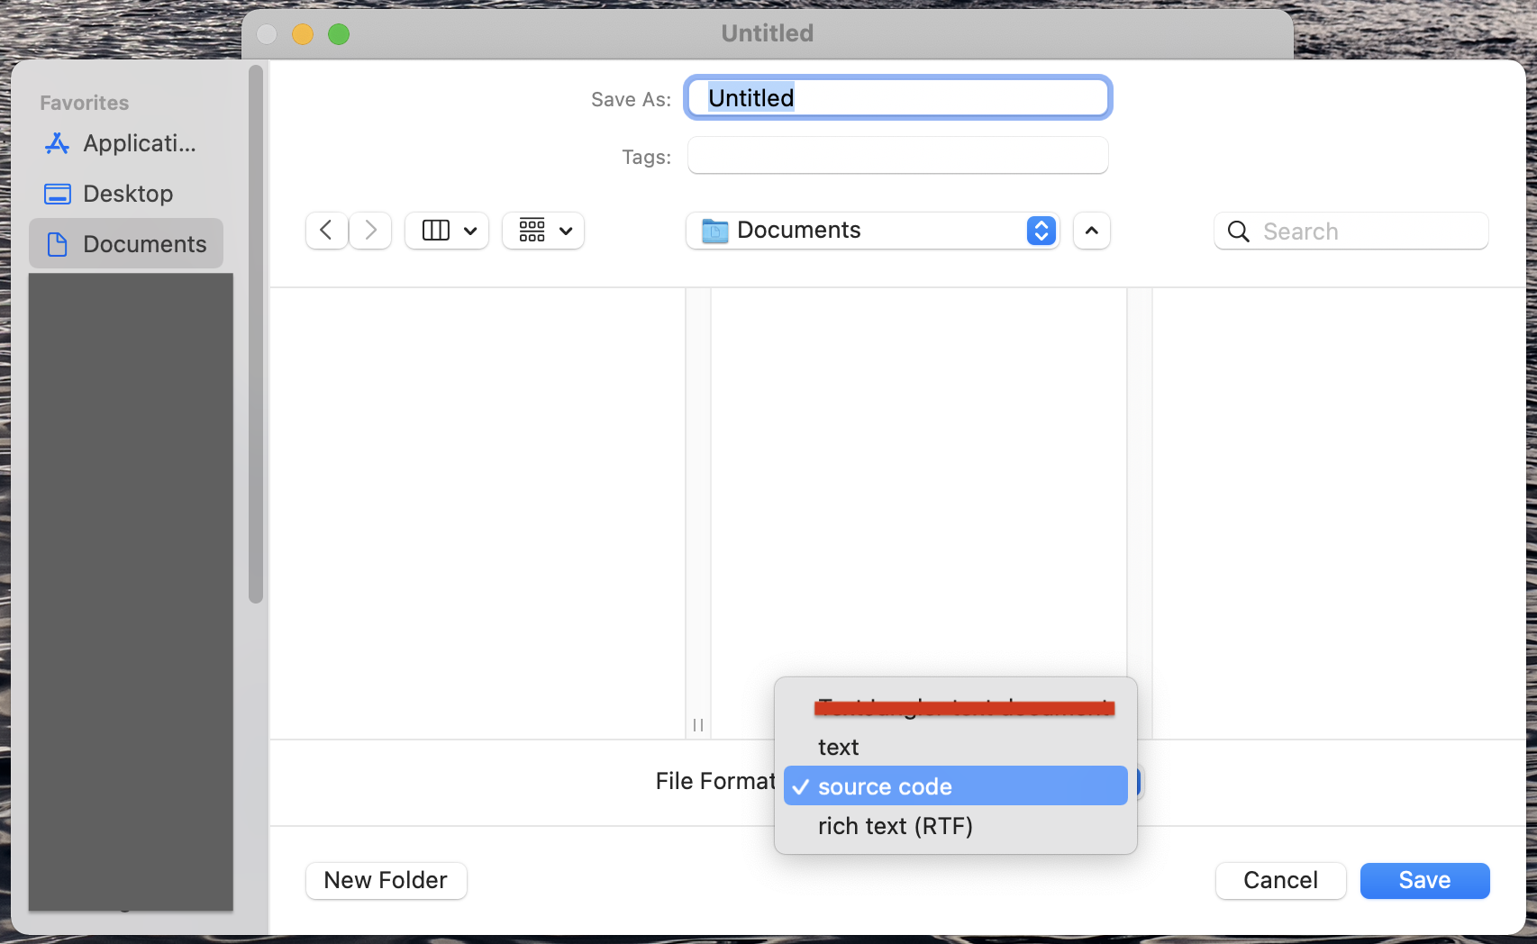Click the Cancel button
The height and width of the screenshot is (944, 1537).
pos(1280,880)
